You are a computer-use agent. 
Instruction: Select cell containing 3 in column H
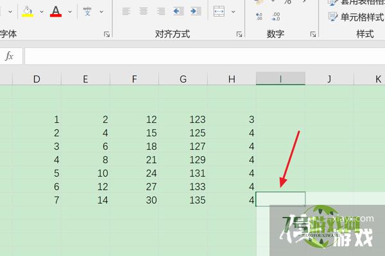[232, 120]
